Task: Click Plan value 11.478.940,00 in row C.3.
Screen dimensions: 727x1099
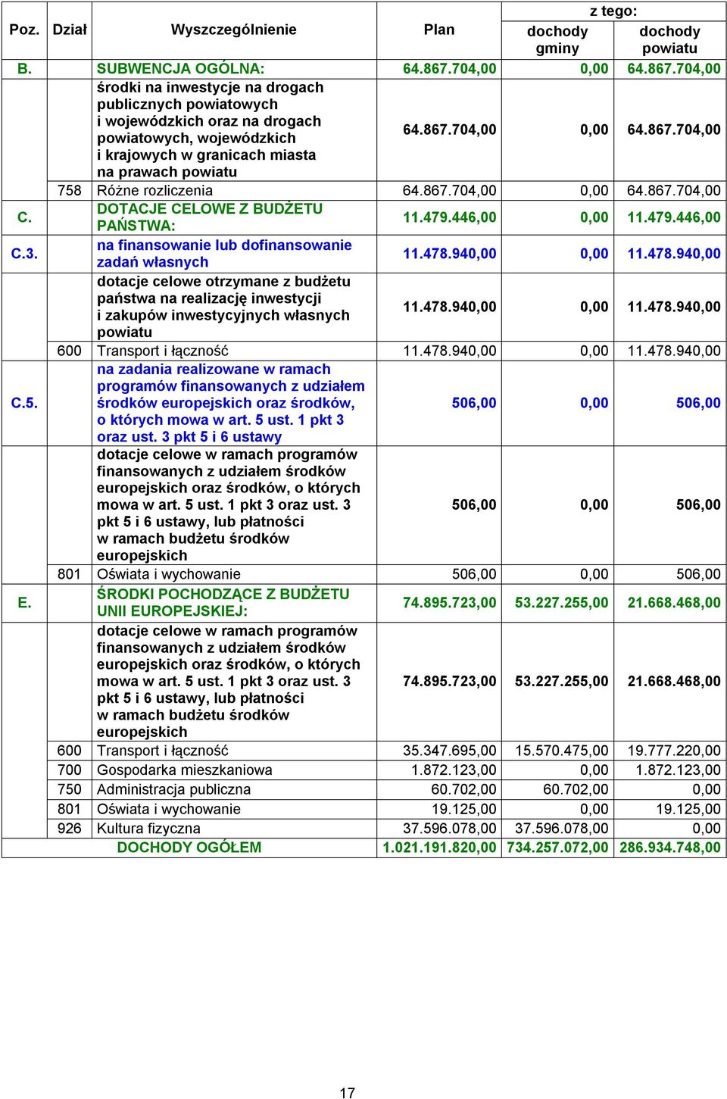Action: click(x=450, y=254)
